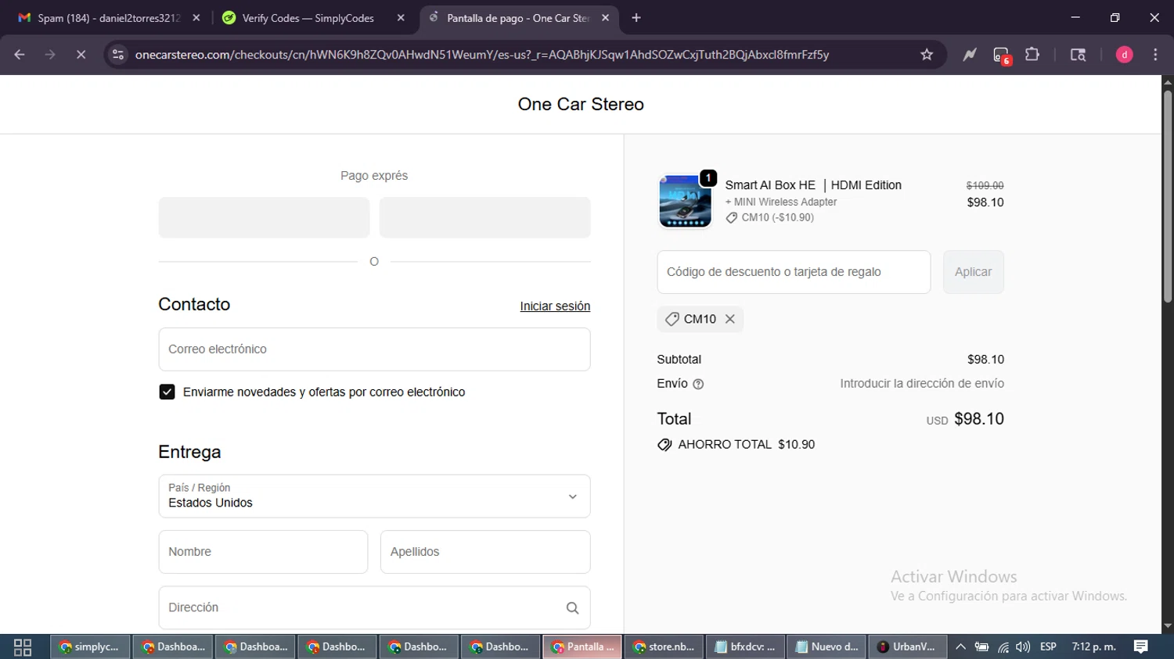Go back to previous page
The width and height of the screenshot is (1174, 659).
click(20, 55)
